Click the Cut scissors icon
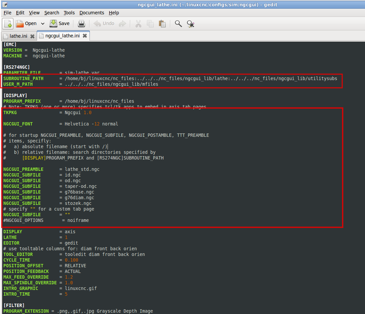Screen dimensions: 365x314 138,24
